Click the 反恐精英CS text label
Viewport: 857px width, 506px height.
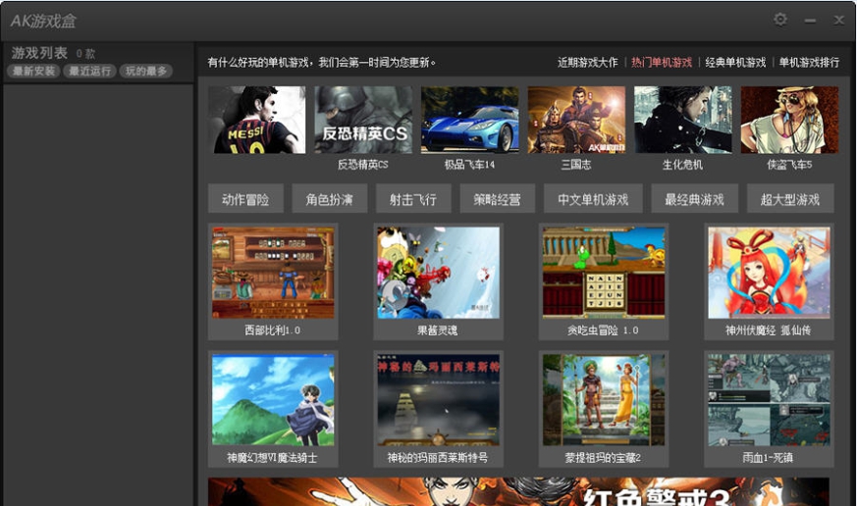[363, 165]
